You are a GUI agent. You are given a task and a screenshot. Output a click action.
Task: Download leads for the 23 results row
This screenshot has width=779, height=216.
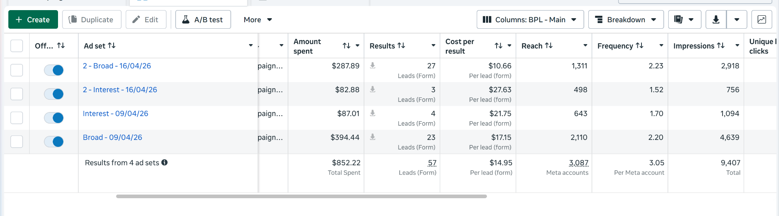pyautogui.click(x=372, y=137)
